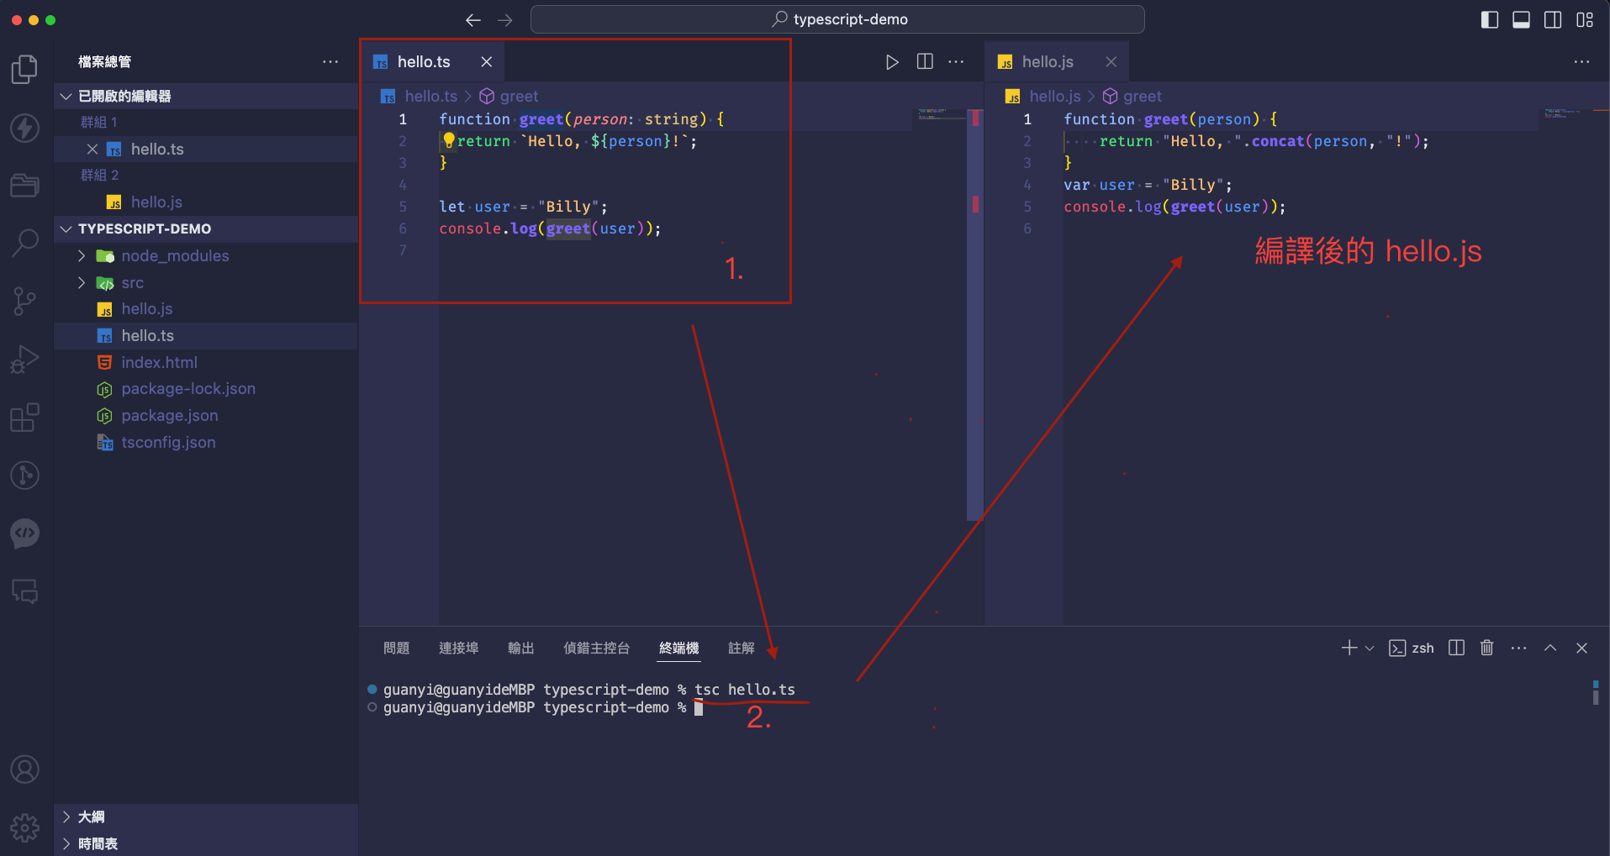Open the customize layout control
This screenshot has width=1610, height=856.
(x=1585, y=19)
